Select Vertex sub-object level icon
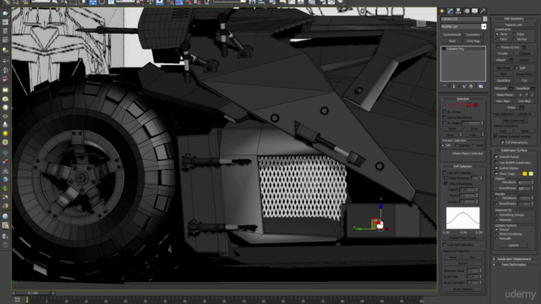This screenshot has width=541, height=304. coord(448,105)
